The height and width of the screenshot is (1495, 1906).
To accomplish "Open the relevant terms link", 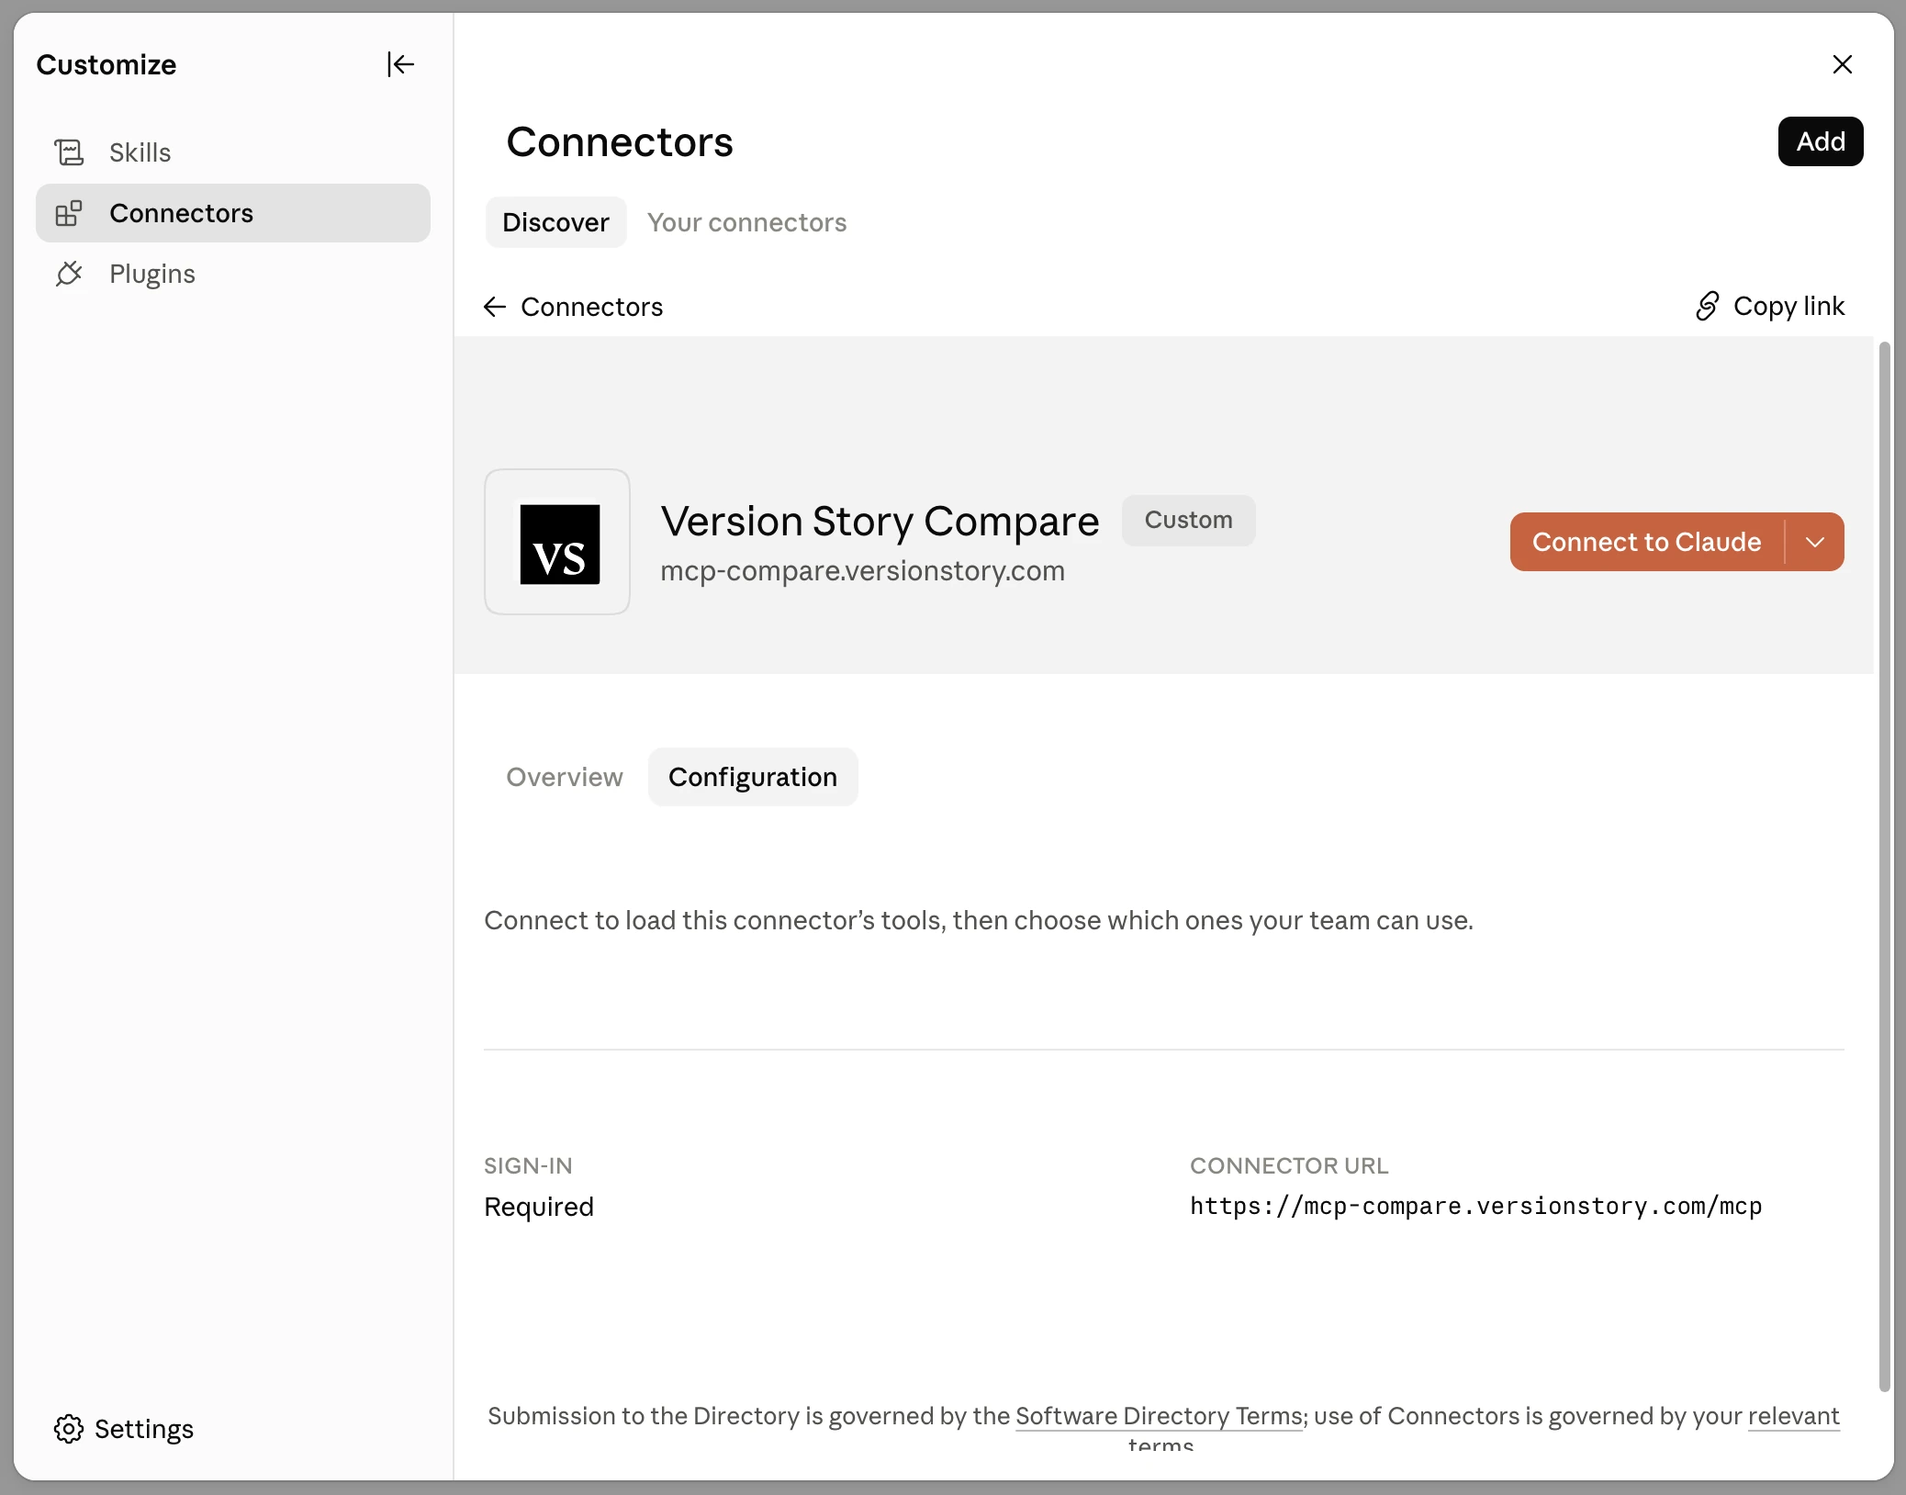I will [x=1794, y=1416].
